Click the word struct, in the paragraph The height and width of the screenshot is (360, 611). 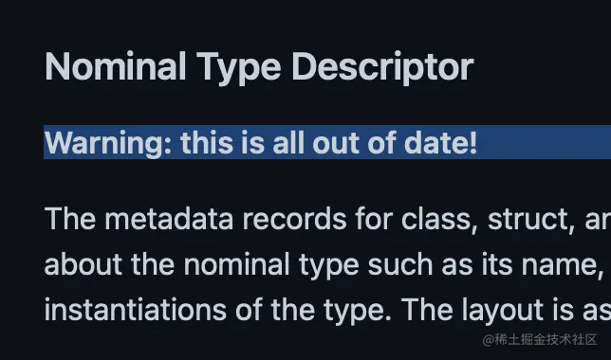530,220
